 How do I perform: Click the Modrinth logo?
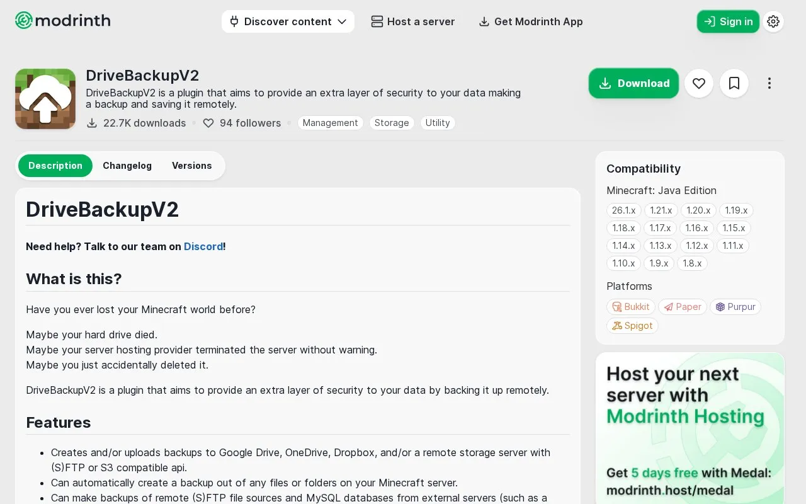point(62,21)
